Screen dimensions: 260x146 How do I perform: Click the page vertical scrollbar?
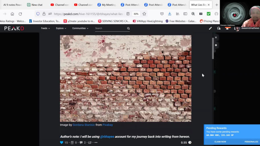pyautogui.click(x=213, y=48)
